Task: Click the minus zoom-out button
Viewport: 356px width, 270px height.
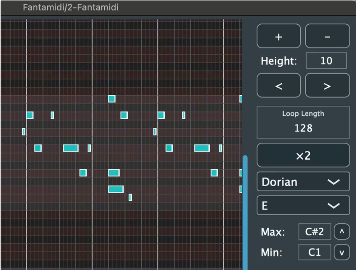Action: (327, 36)
